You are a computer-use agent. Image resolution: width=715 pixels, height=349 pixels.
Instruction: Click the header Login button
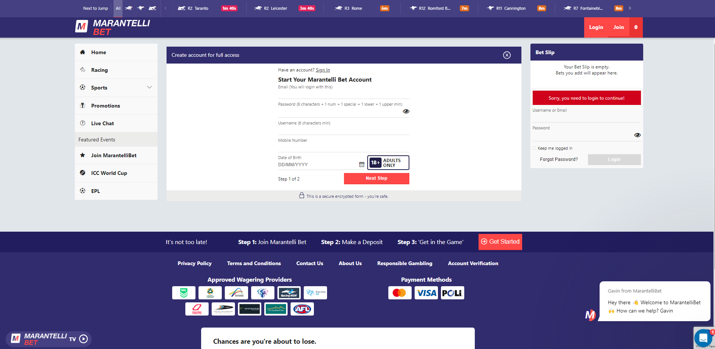coord(596,27)
